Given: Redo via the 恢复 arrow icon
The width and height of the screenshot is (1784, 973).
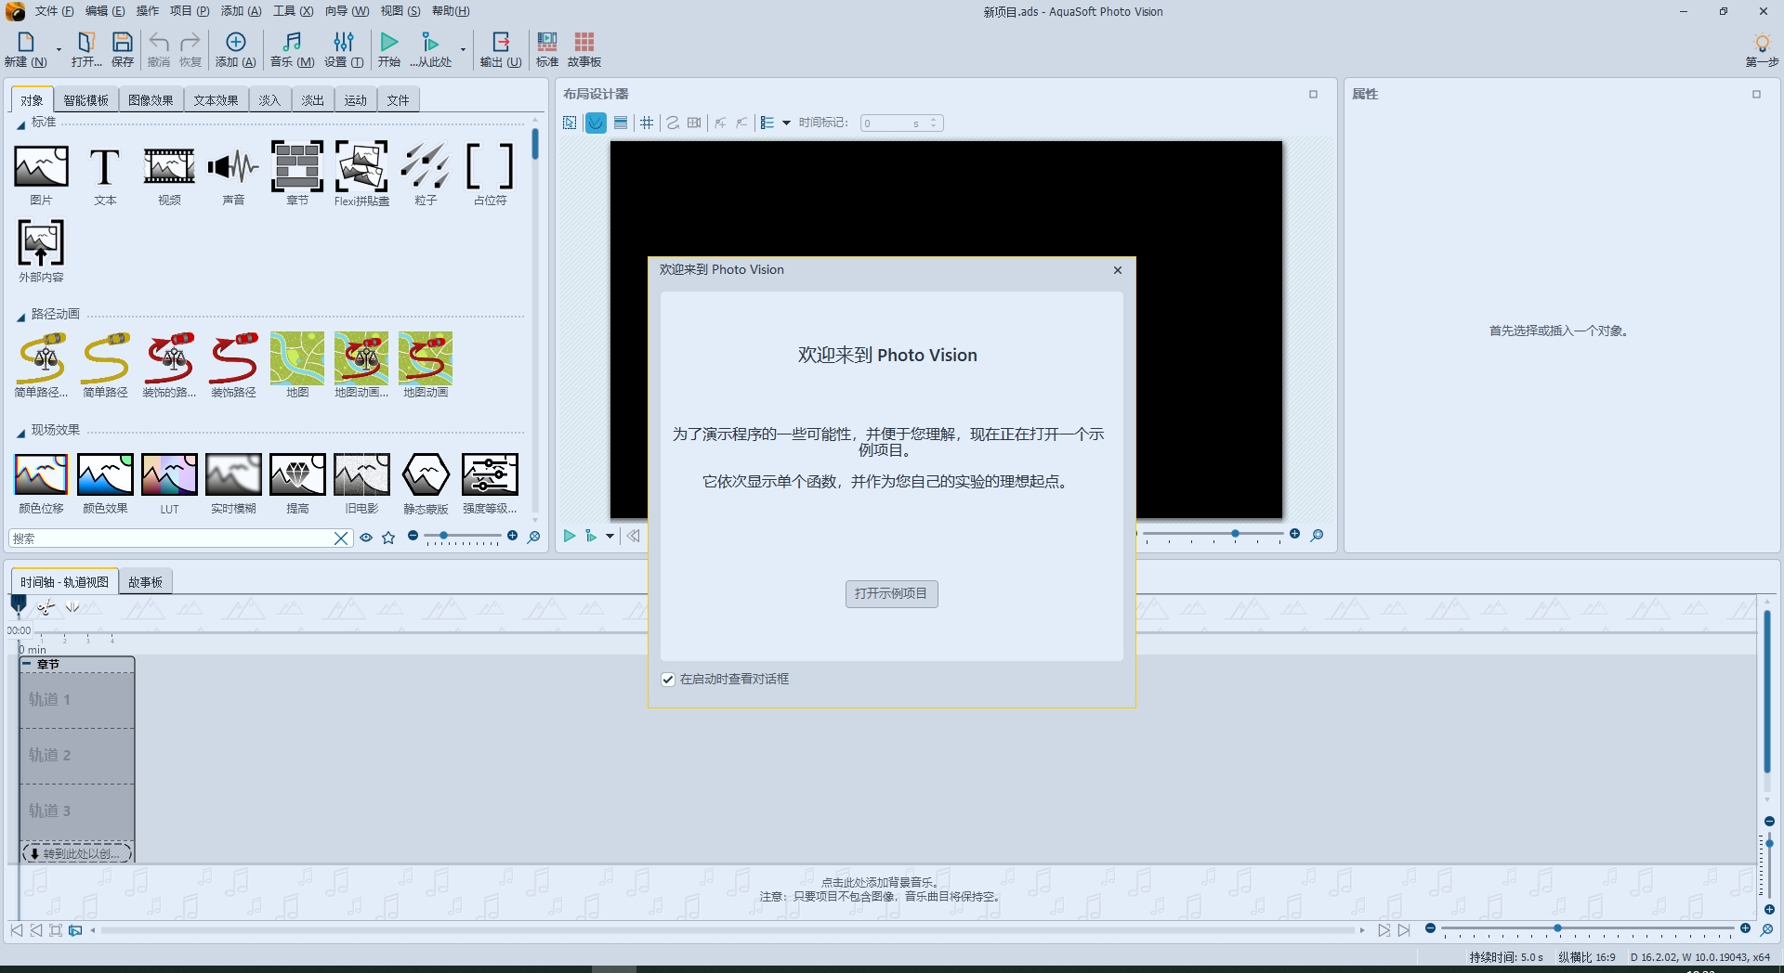Looking at the screenshot, I should (190, 42).
